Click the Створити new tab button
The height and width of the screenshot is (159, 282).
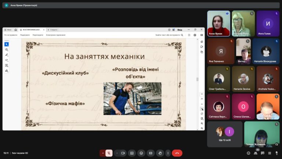click(x=52, y=30)
